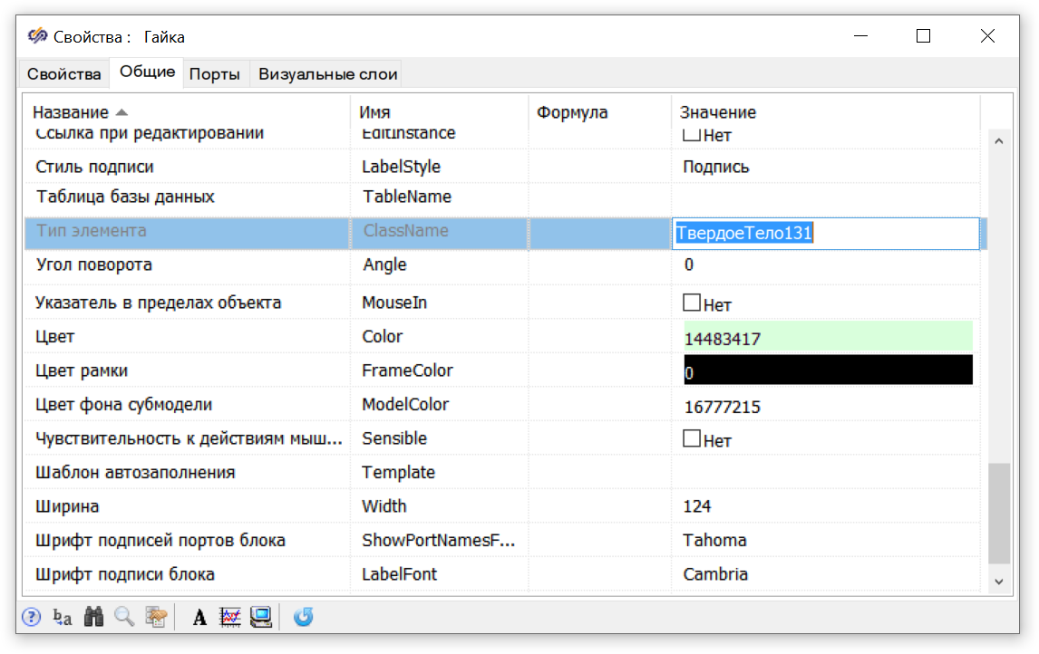Click the b-to-a replace icon
The image size is (1039, 654).
point(63,617)
